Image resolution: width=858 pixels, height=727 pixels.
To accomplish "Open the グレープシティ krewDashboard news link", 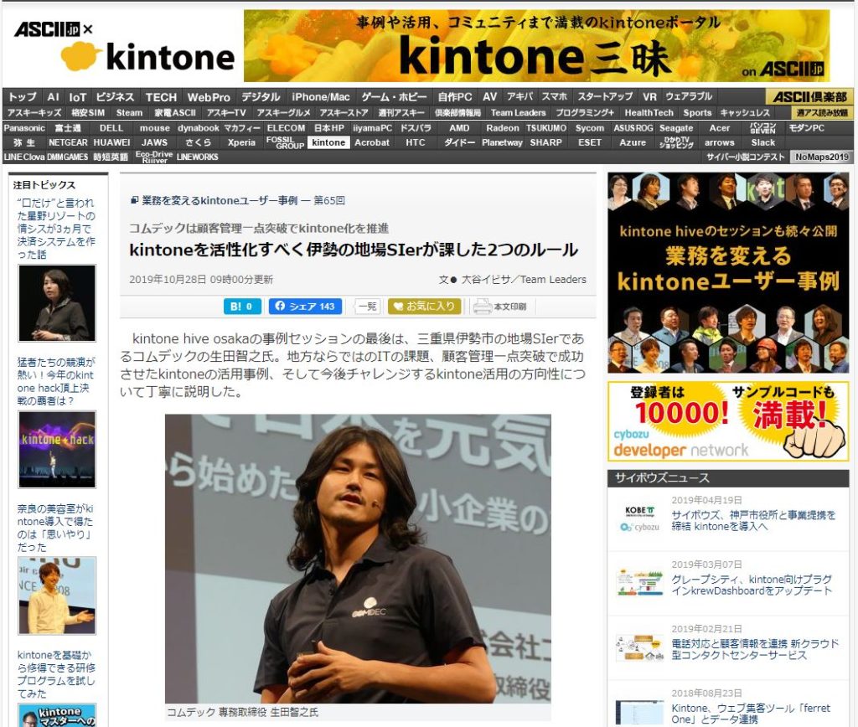I will [x=752, y=585].
